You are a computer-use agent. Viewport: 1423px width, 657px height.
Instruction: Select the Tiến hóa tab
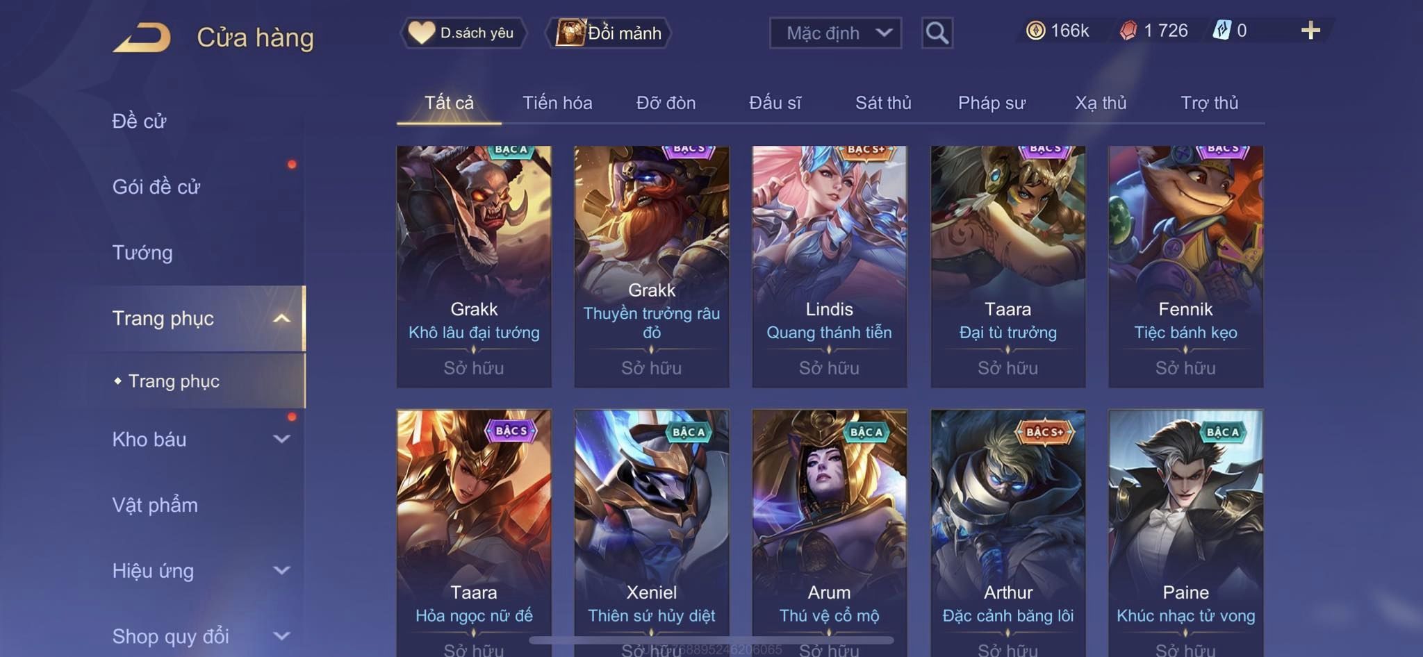point(557,103)
